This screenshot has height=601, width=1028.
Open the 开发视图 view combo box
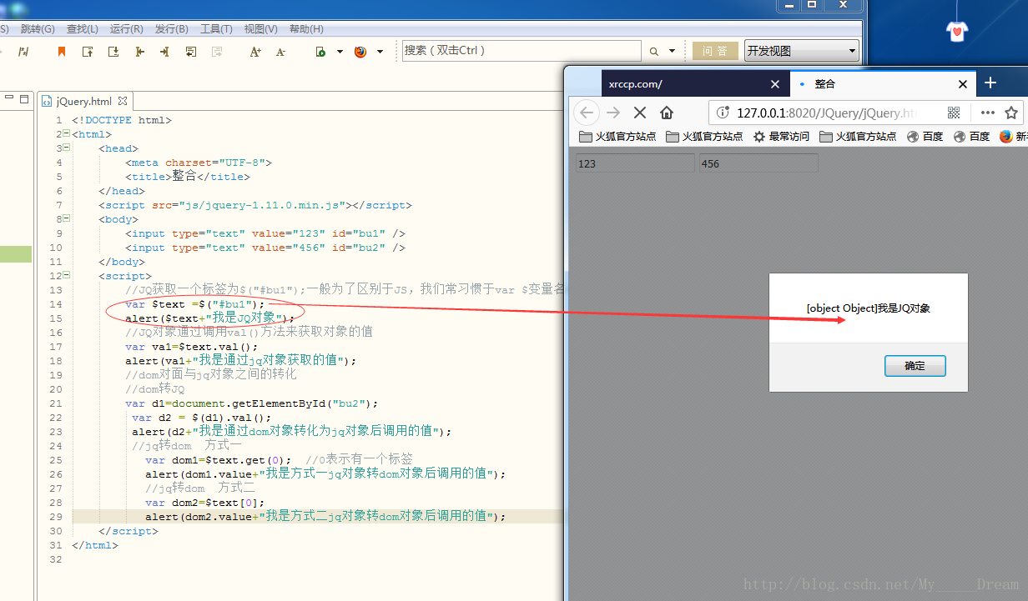click(802, 51)
